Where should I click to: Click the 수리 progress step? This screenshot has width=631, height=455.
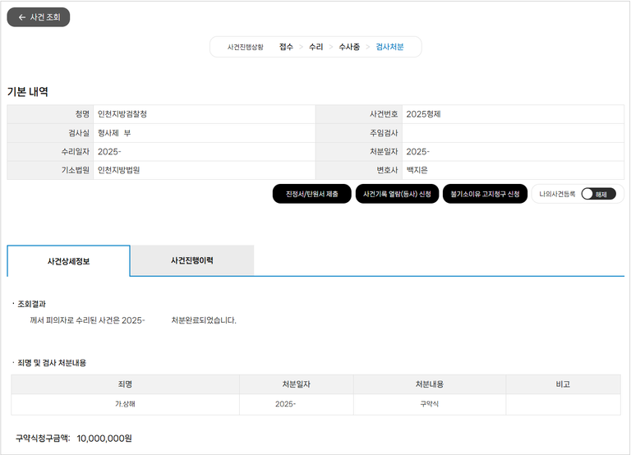315,48
